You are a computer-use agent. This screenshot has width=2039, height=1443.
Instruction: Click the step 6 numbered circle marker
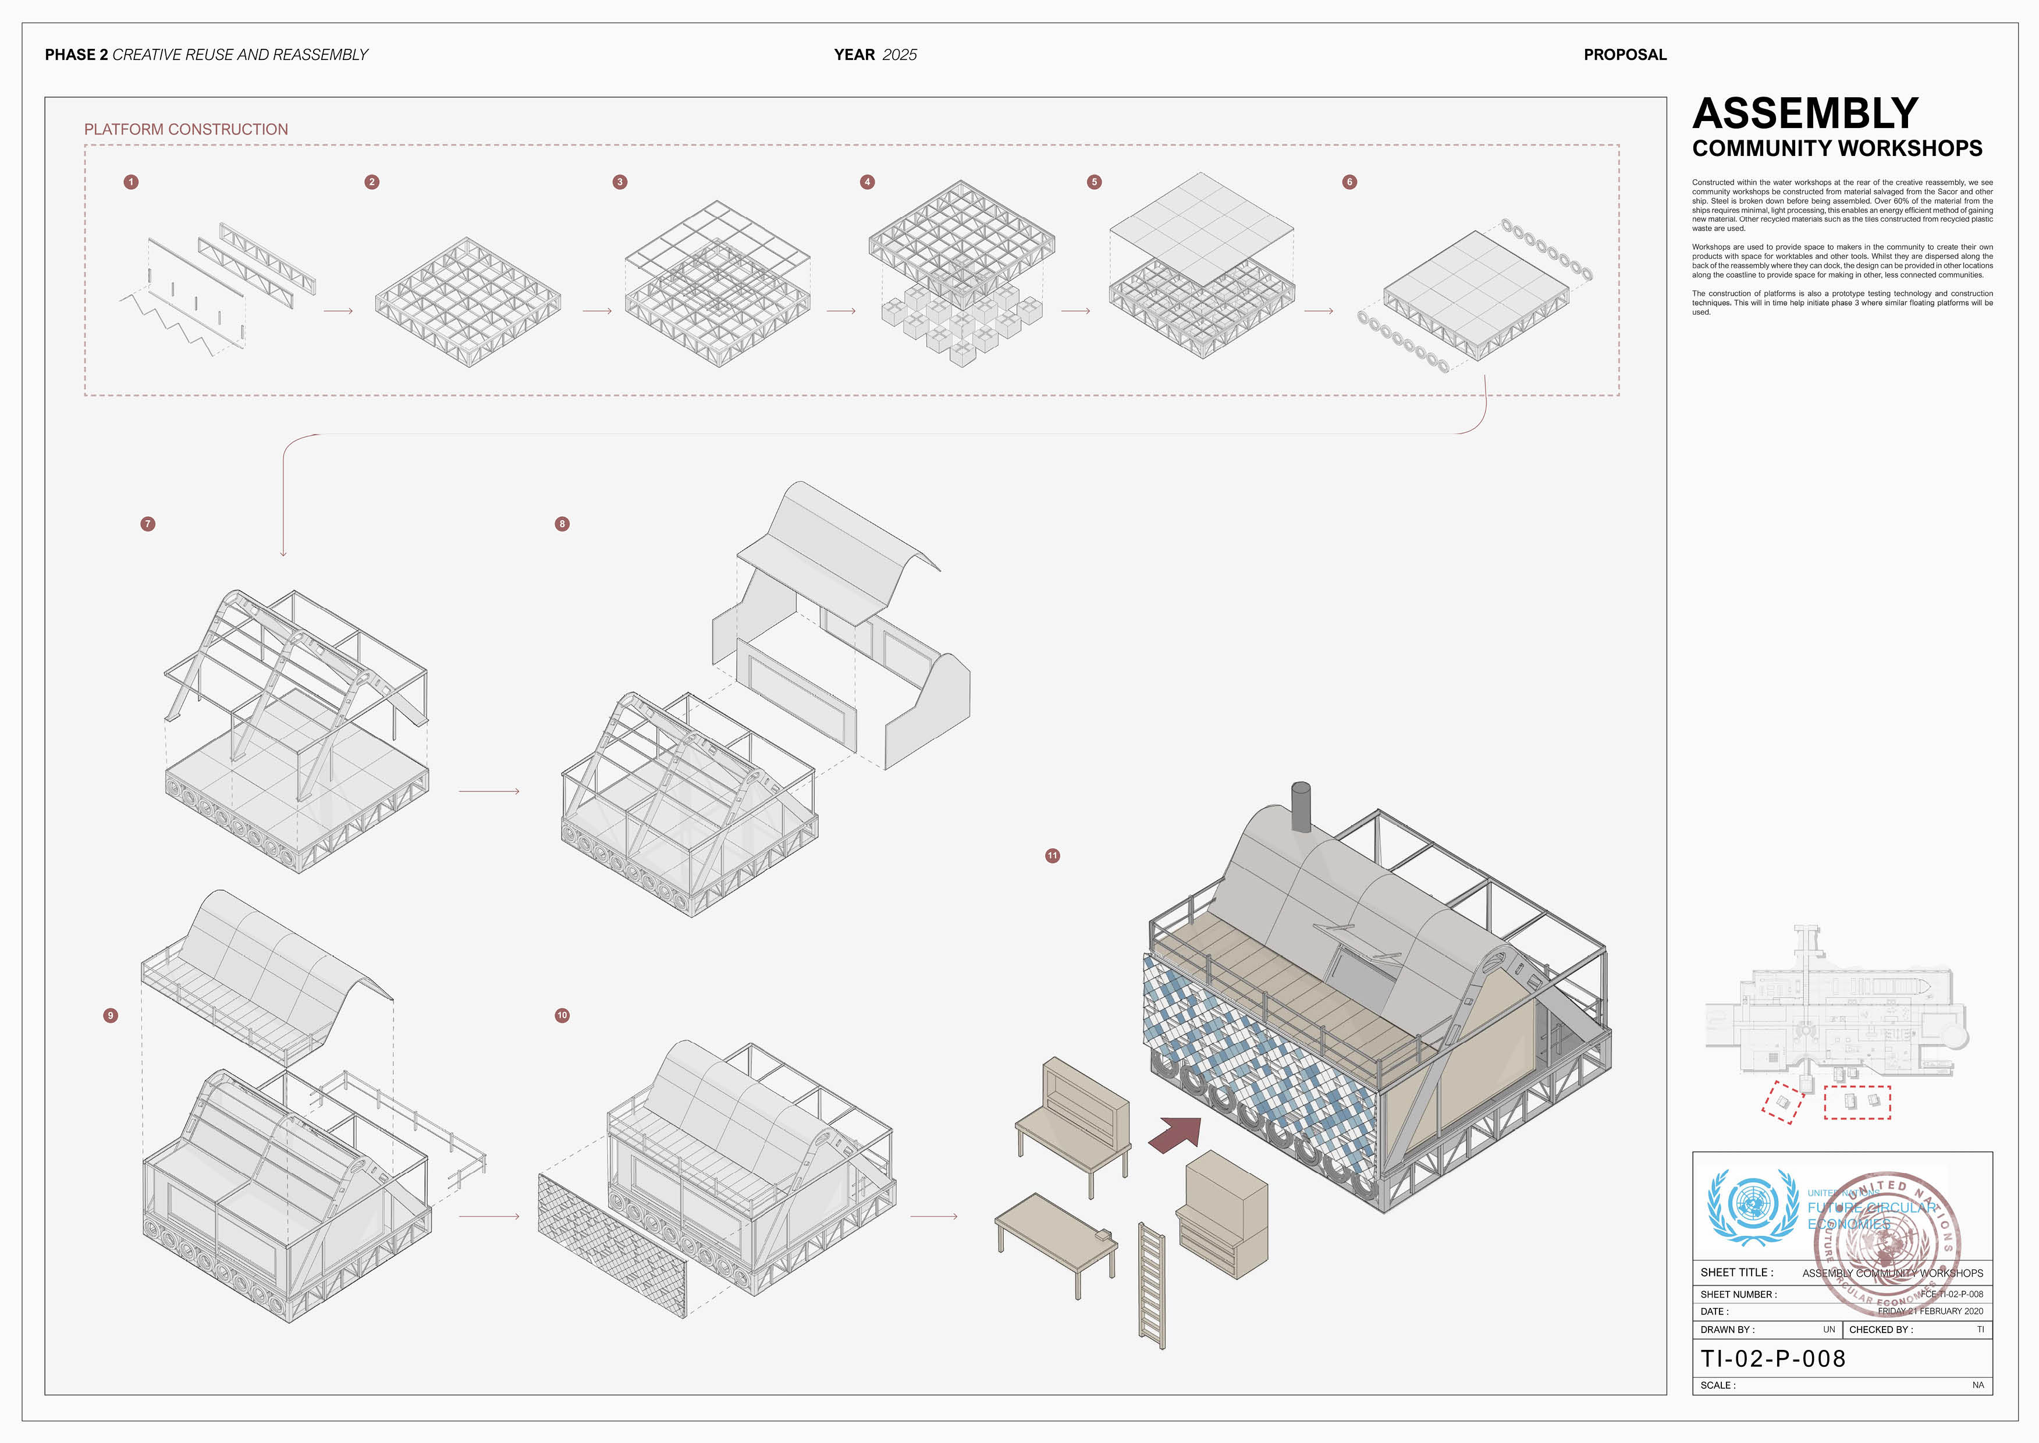(x=1349, y=182)
